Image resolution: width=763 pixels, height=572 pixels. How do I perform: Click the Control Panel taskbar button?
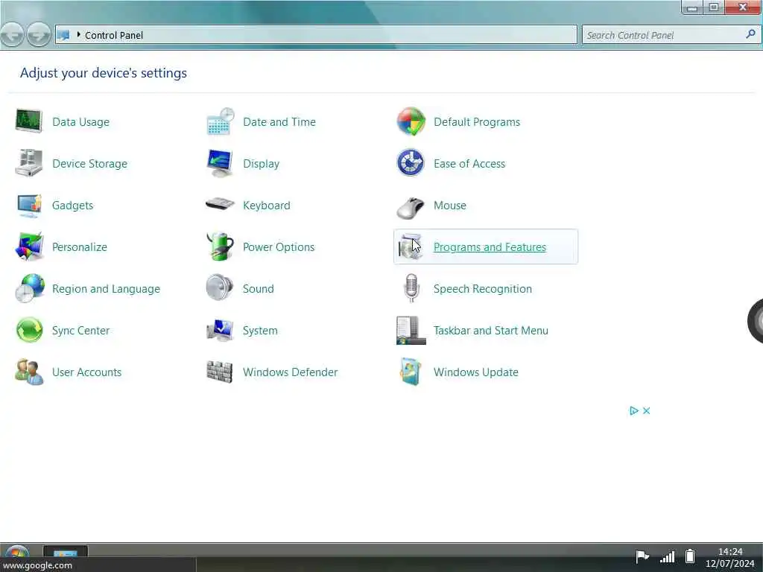66,552
